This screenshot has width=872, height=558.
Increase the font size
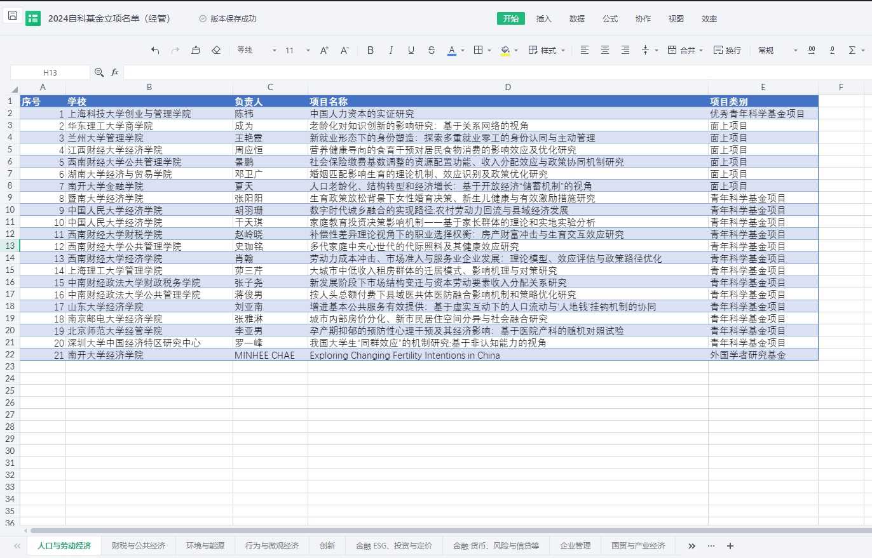tap(324, 50)
